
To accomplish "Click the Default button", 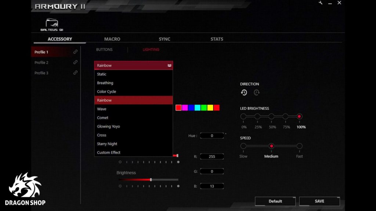I will 275,201.
